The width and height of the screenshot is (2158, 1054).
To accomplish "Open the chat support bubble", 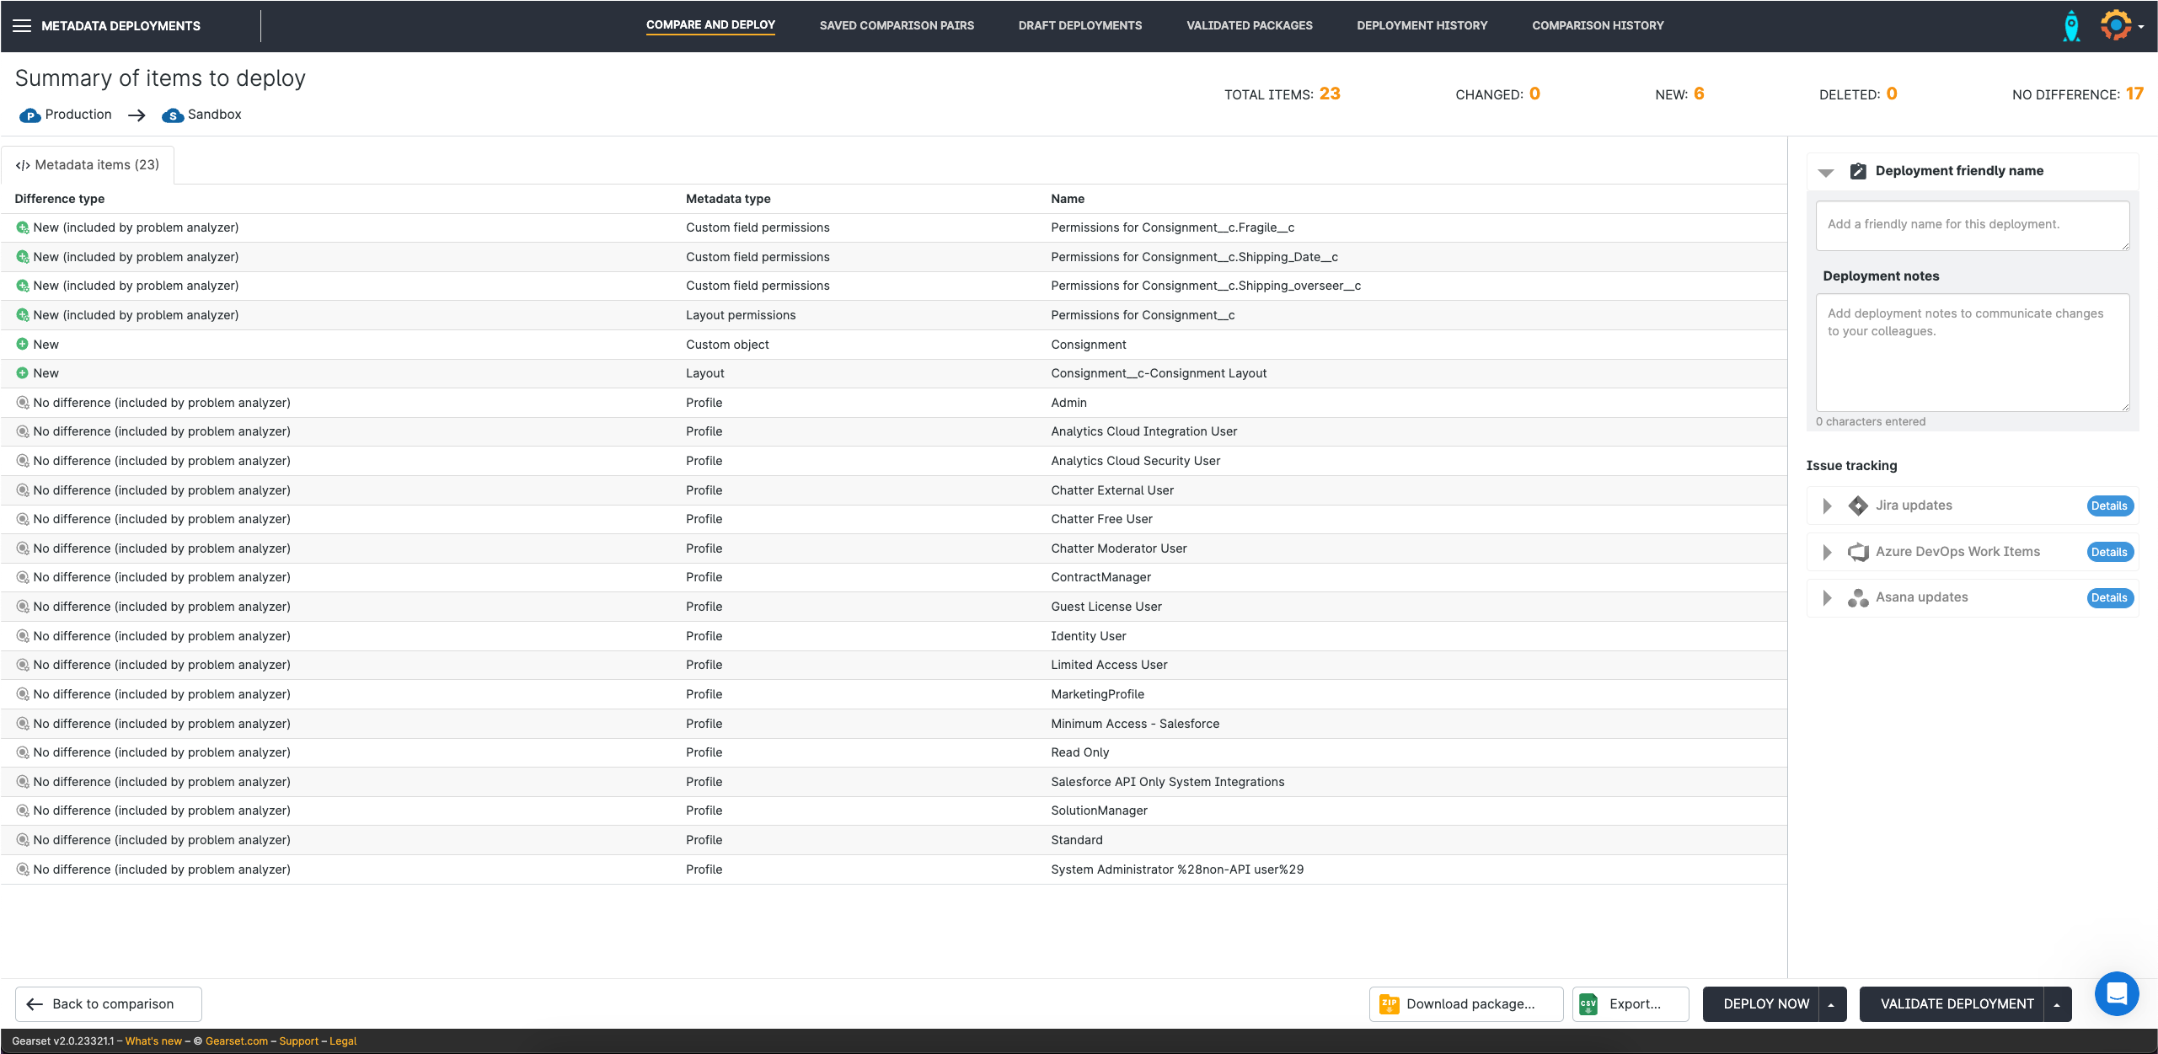I will (x=2116, y=993).
